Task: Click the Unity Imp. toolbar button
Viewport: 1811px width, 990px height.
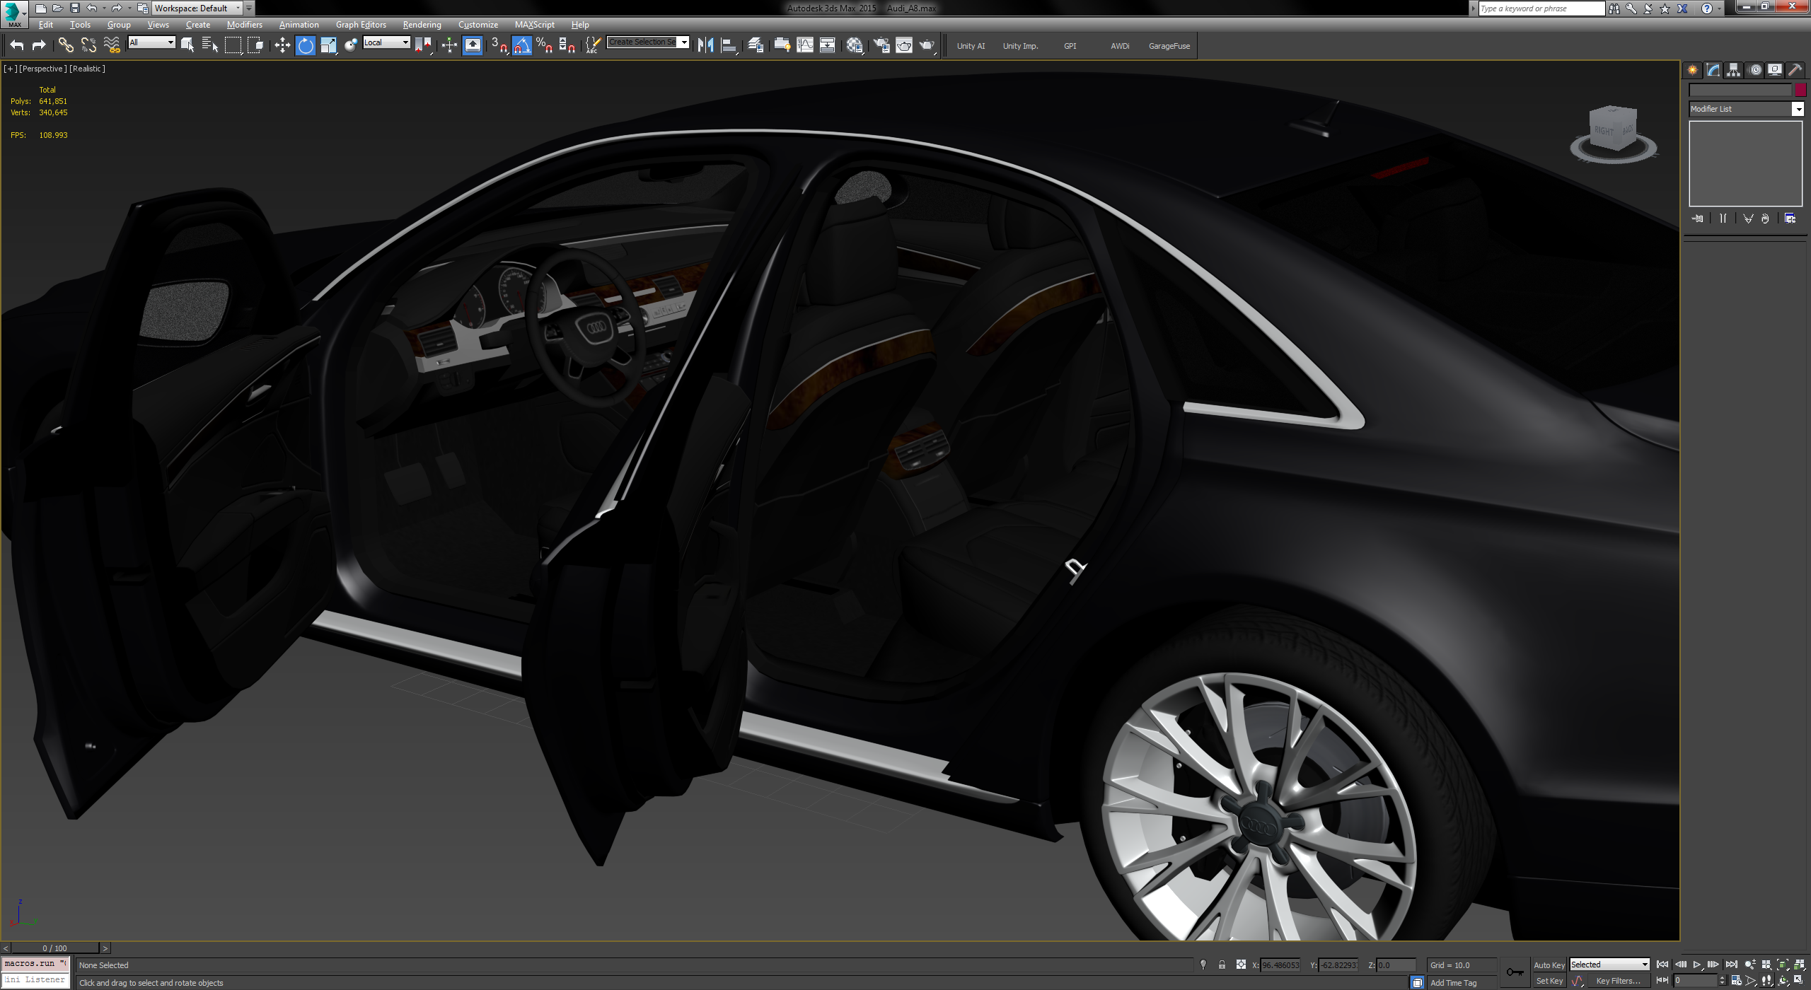Action: (x=1020, y=45)
